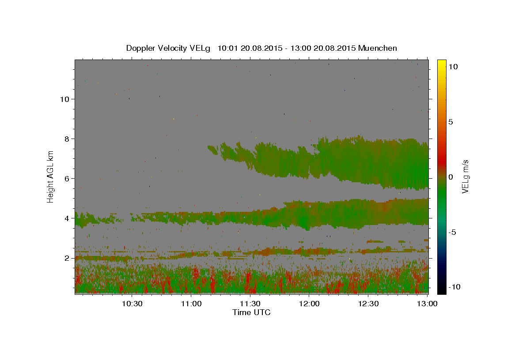The image size is (530, 353).
Task: Click the '11:00' time axis label
Action: (191, 304)
